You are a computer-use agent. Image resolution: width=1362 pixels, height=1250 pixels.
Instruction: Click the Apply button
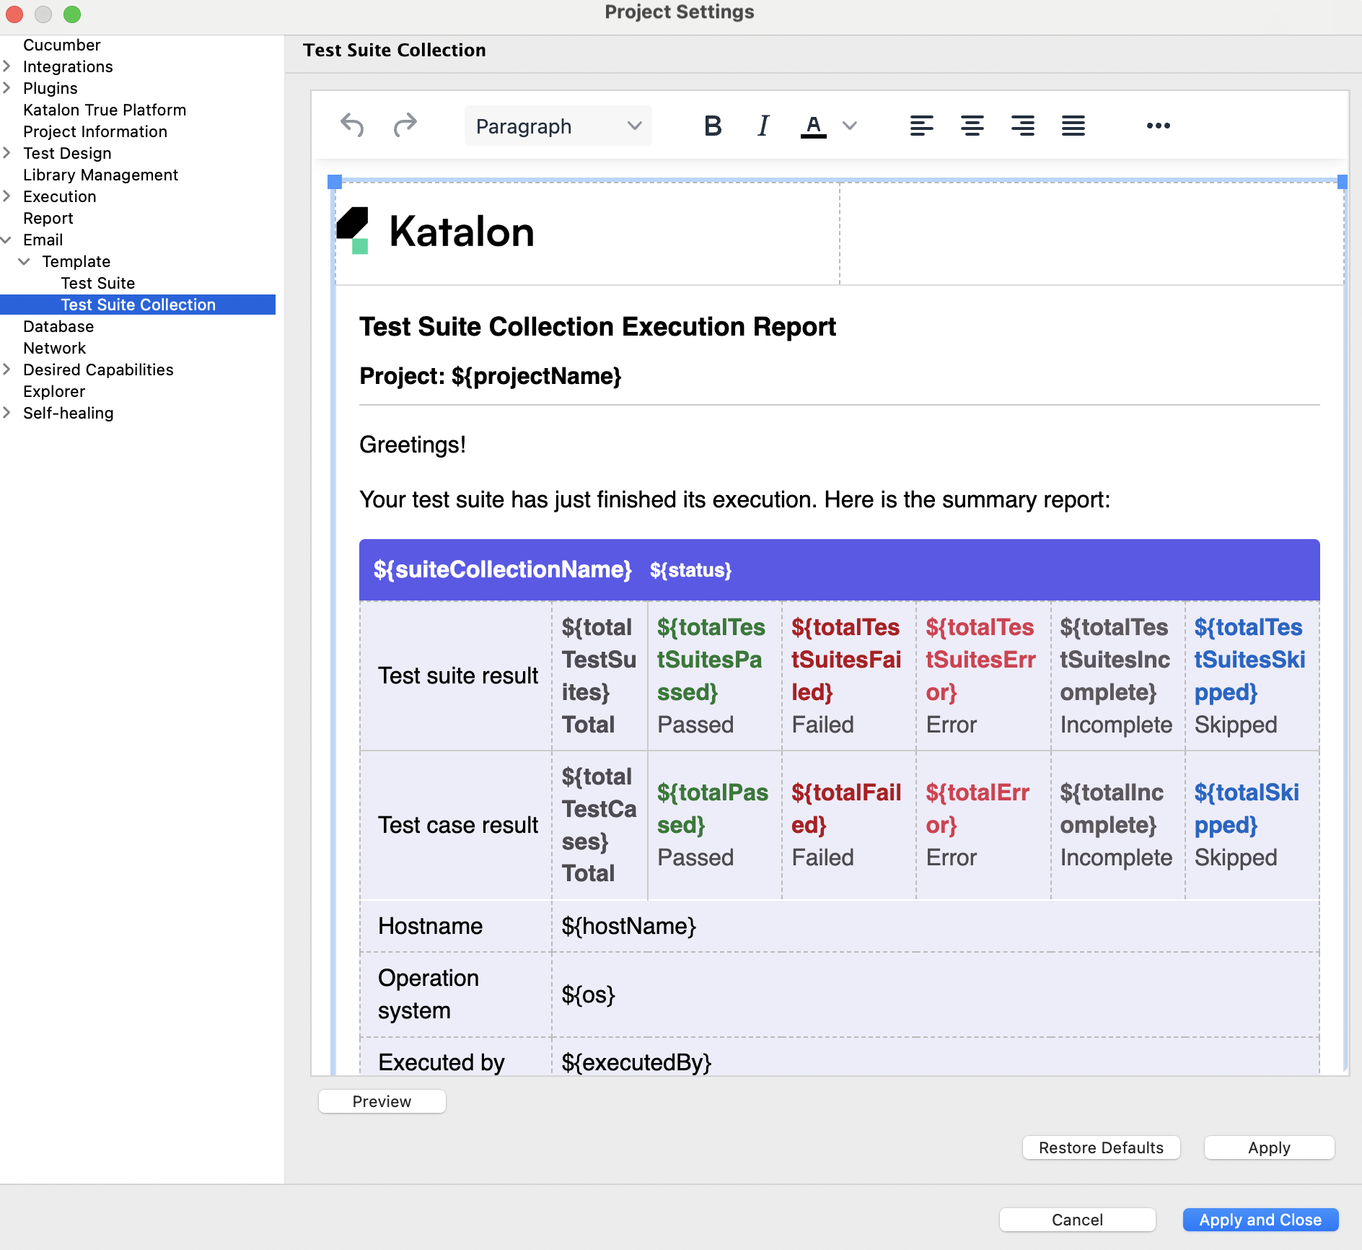tap(1270, 1148)
